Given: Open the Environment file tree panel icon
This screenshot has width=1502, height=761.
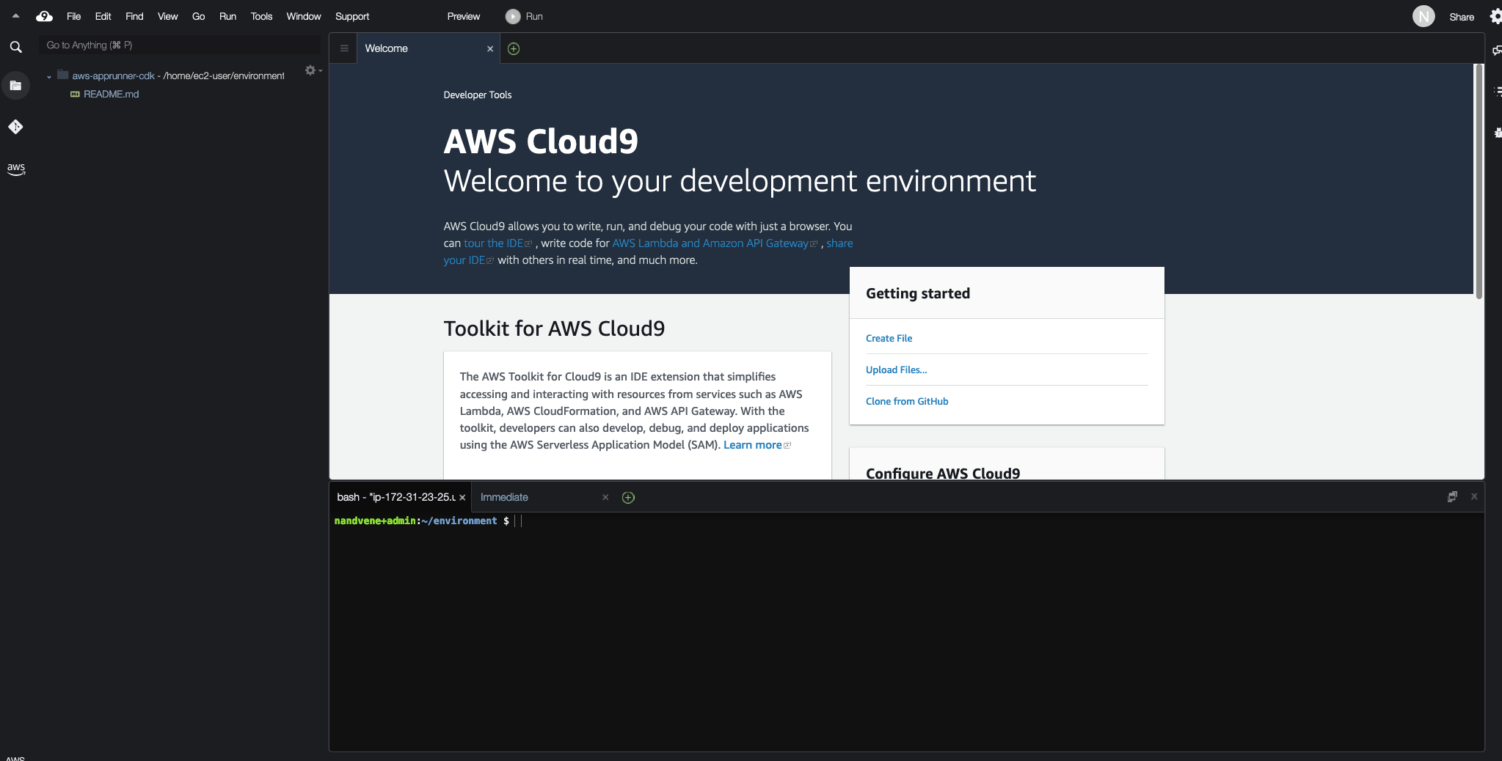Looking at the screenshot, I should (15, 86).
